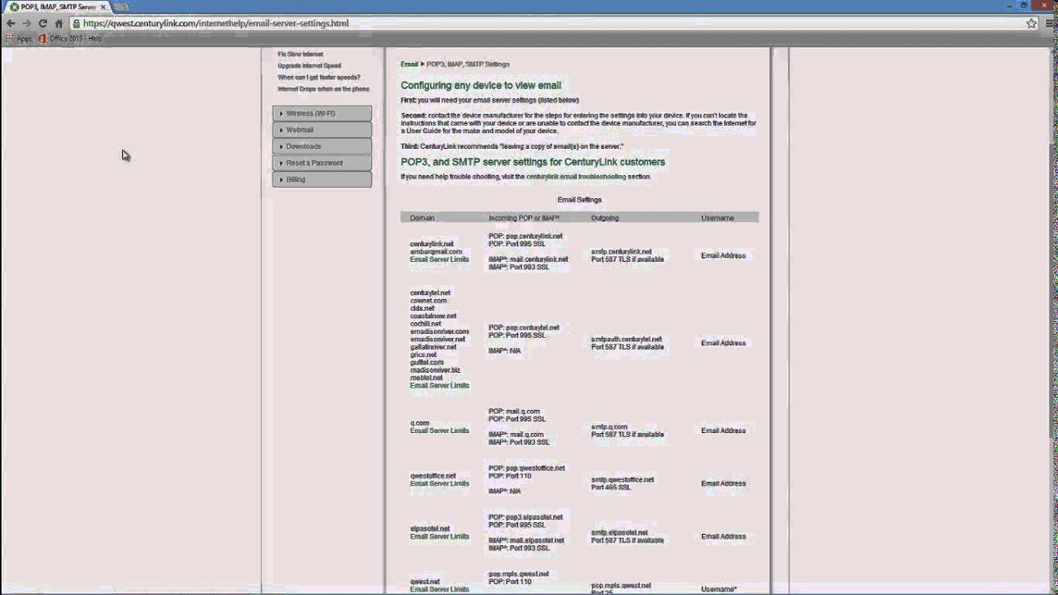Click the 'POP: mail.q.com' text

(514, 412)
